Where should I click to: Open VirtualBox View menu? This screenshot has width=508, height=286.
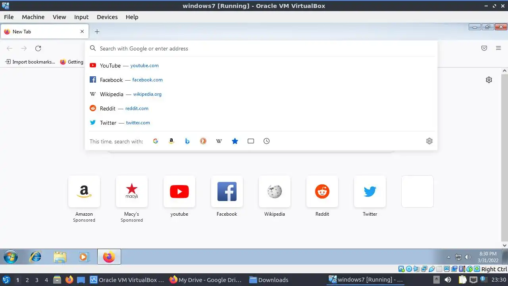(x=59, y=17)
